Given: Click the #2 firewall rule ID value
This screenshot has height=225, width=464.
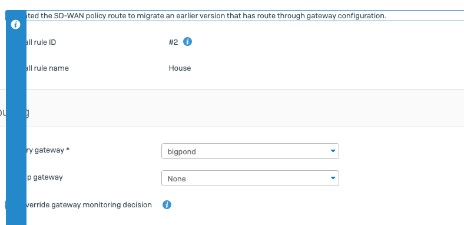Looking at the screenshot, I should [x=173, y=42].
